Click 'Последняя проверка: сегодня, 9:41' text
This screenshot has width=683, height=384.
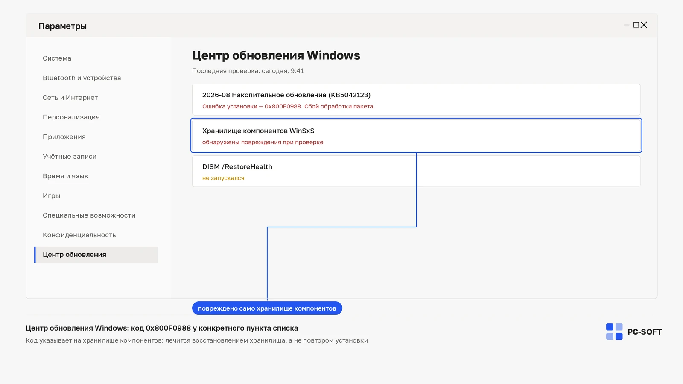click(x=248, y=71)
